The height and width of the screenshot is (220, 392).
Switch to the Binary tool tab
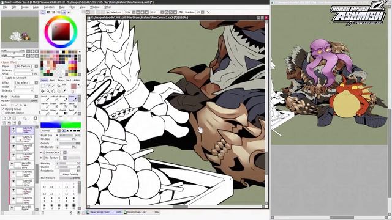61,80
